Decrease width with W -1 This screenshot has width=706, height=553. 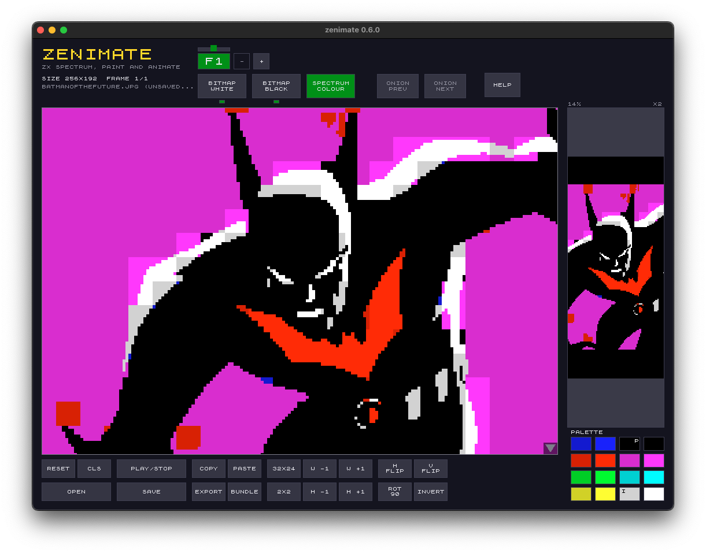pyautogui.click(x=320, y=469)
